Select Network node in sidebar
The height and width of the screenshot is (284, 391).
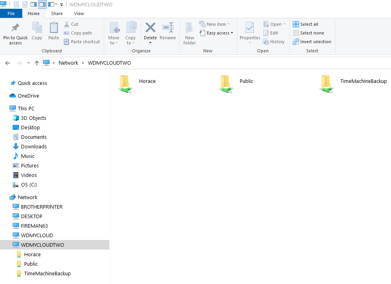27,197
